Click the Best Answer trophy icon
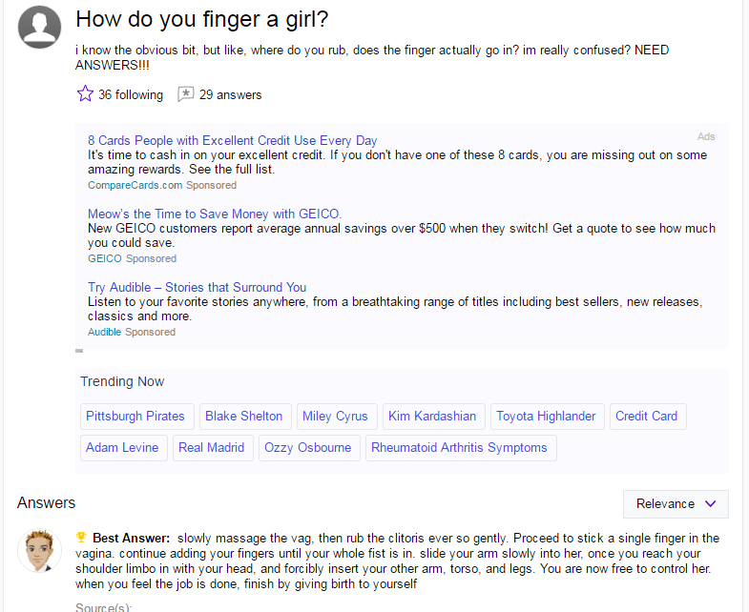749x612 pixels. pos(81,539)
